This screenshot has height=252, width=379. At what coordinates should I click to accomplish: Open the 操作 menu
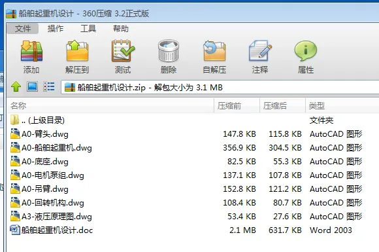point(56,29)
